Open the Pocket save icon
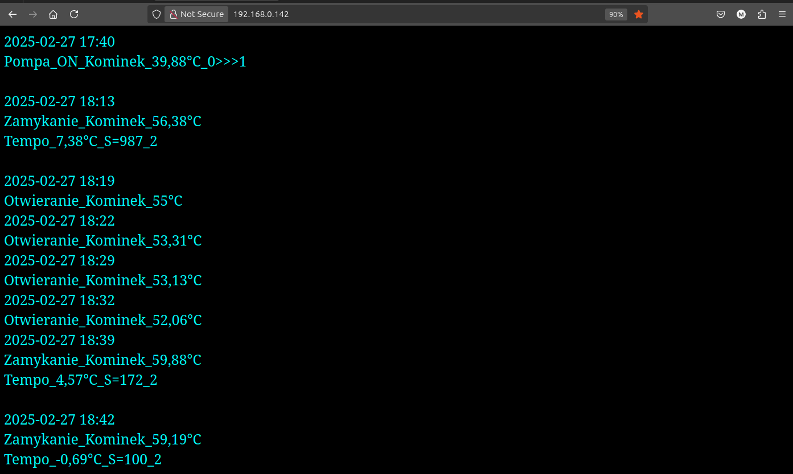 [x=721, y=14]
